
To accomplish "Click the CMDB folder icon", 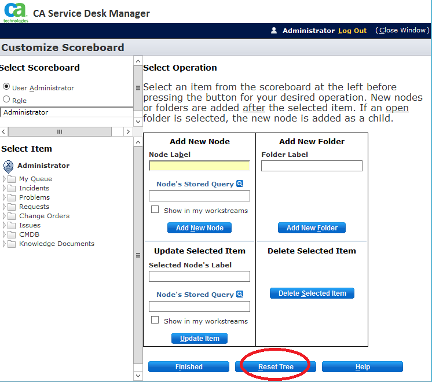I will click(12, 234).
